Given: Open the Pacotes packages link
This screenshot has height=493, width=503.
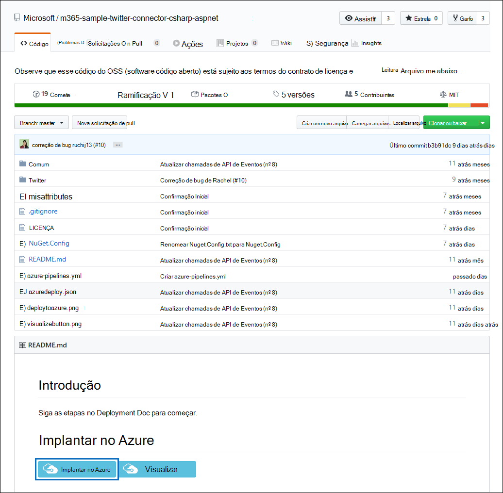Looking at the screenshot, I should [209, 95].
